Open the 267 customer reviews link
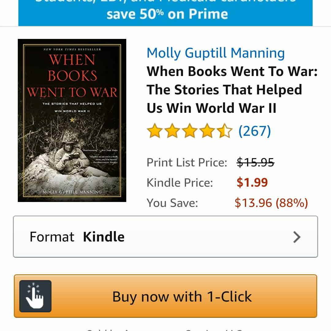This screenshot has width=331, height=331. click(254, 131)
